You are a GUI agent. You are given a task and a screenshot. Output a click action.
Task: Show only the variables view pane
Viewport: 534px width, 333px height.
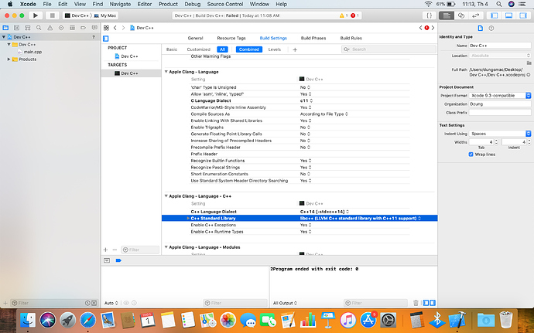click(426, 303)
